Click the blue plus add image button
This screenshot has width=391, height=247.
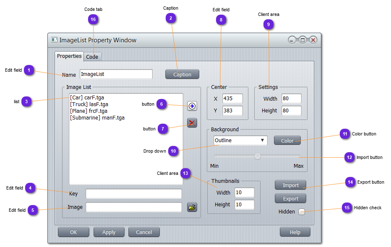point(192,106)
